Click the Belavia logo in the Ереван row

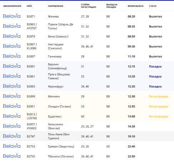[12, 146]
